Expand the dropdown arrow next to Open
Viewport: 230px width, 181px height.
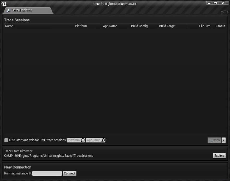(223, 140)
